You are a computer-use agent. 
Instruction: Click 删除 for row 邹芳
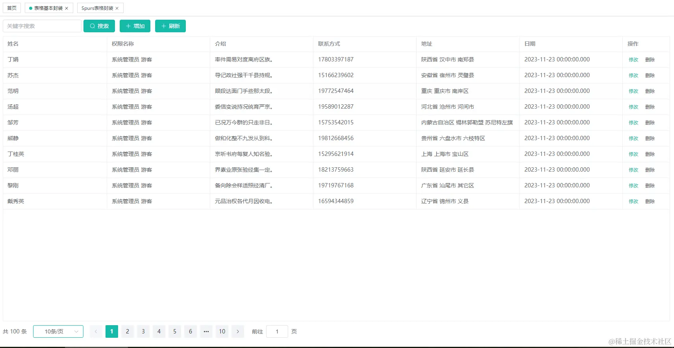click(x=650, y=123)
